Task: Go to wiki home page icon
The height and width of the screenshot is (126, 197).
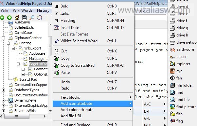Action: coord(17,18)
